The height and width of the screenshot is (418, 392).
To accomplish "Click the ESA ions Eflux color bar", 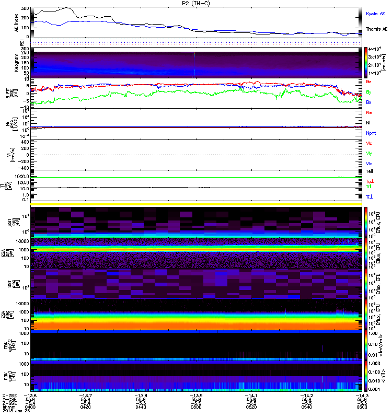I will tap(366, 253).
